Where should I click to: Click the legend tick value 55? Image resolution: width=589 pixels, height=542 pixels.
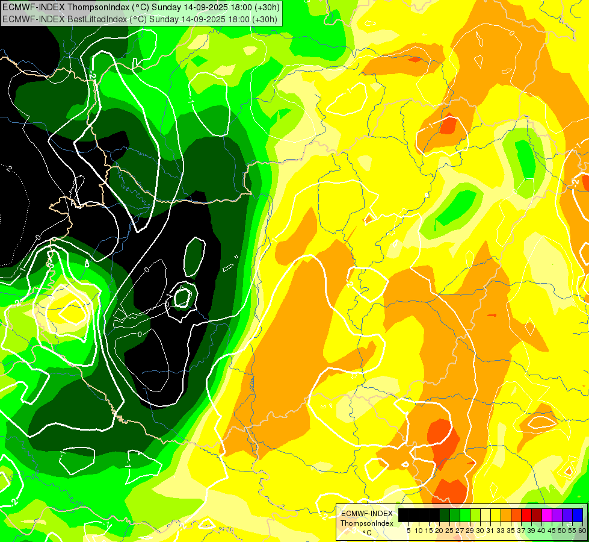pos(572,531)
